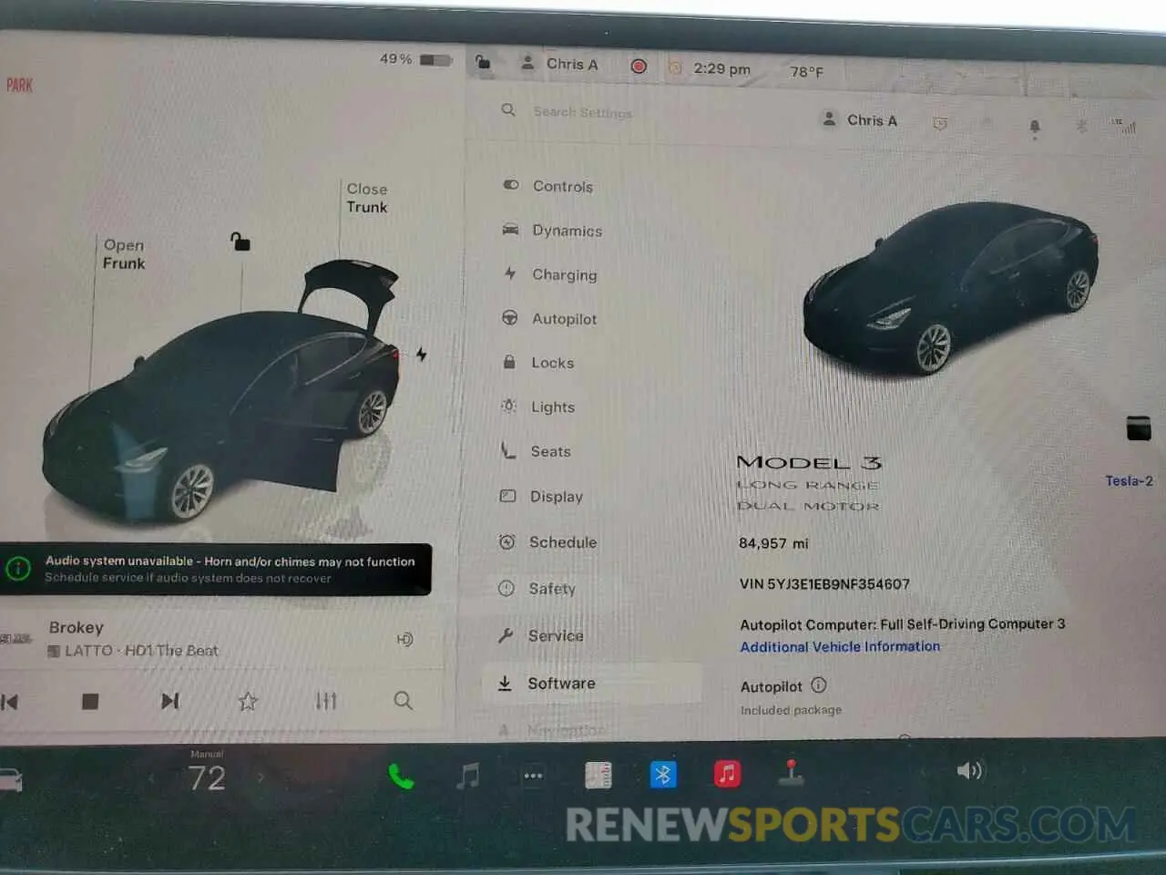Image resolution: width=1166 pixels, height=875 pixels.
Task: Tap the Bluetooth icon in settings header
Action: tap(1081, 126)
